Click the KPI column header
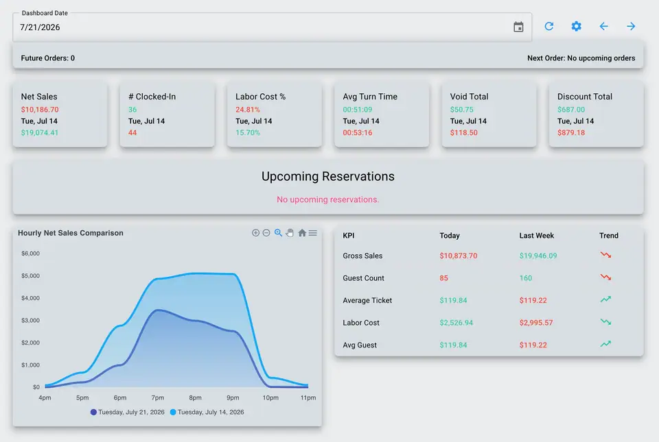 (x=349, y=236)
